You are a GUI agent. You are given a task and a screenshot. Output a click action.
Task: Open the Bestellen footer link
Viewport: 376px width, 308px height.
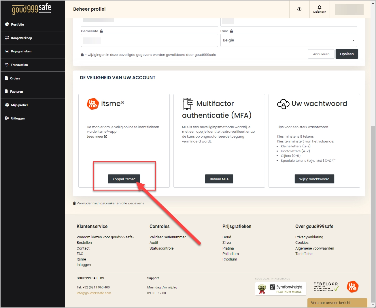pos(84,243)
